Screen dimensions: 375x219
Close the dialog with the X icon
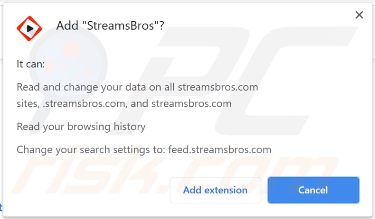pyautogui.click(x=359, y=15)
